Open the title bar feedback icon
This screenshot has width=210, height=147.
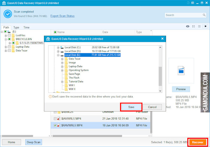[x=193, y=3]
